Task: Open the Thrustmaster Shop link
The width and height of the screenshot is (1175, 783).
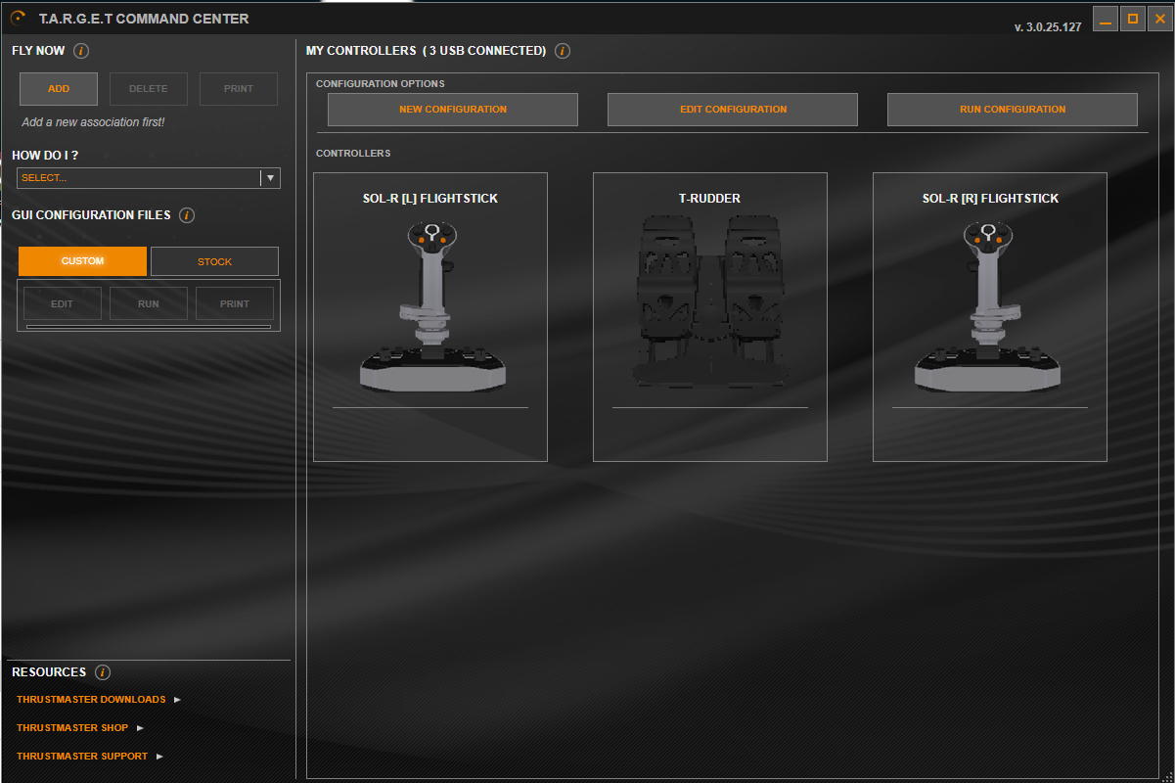Action: click(x=72, y=728)
